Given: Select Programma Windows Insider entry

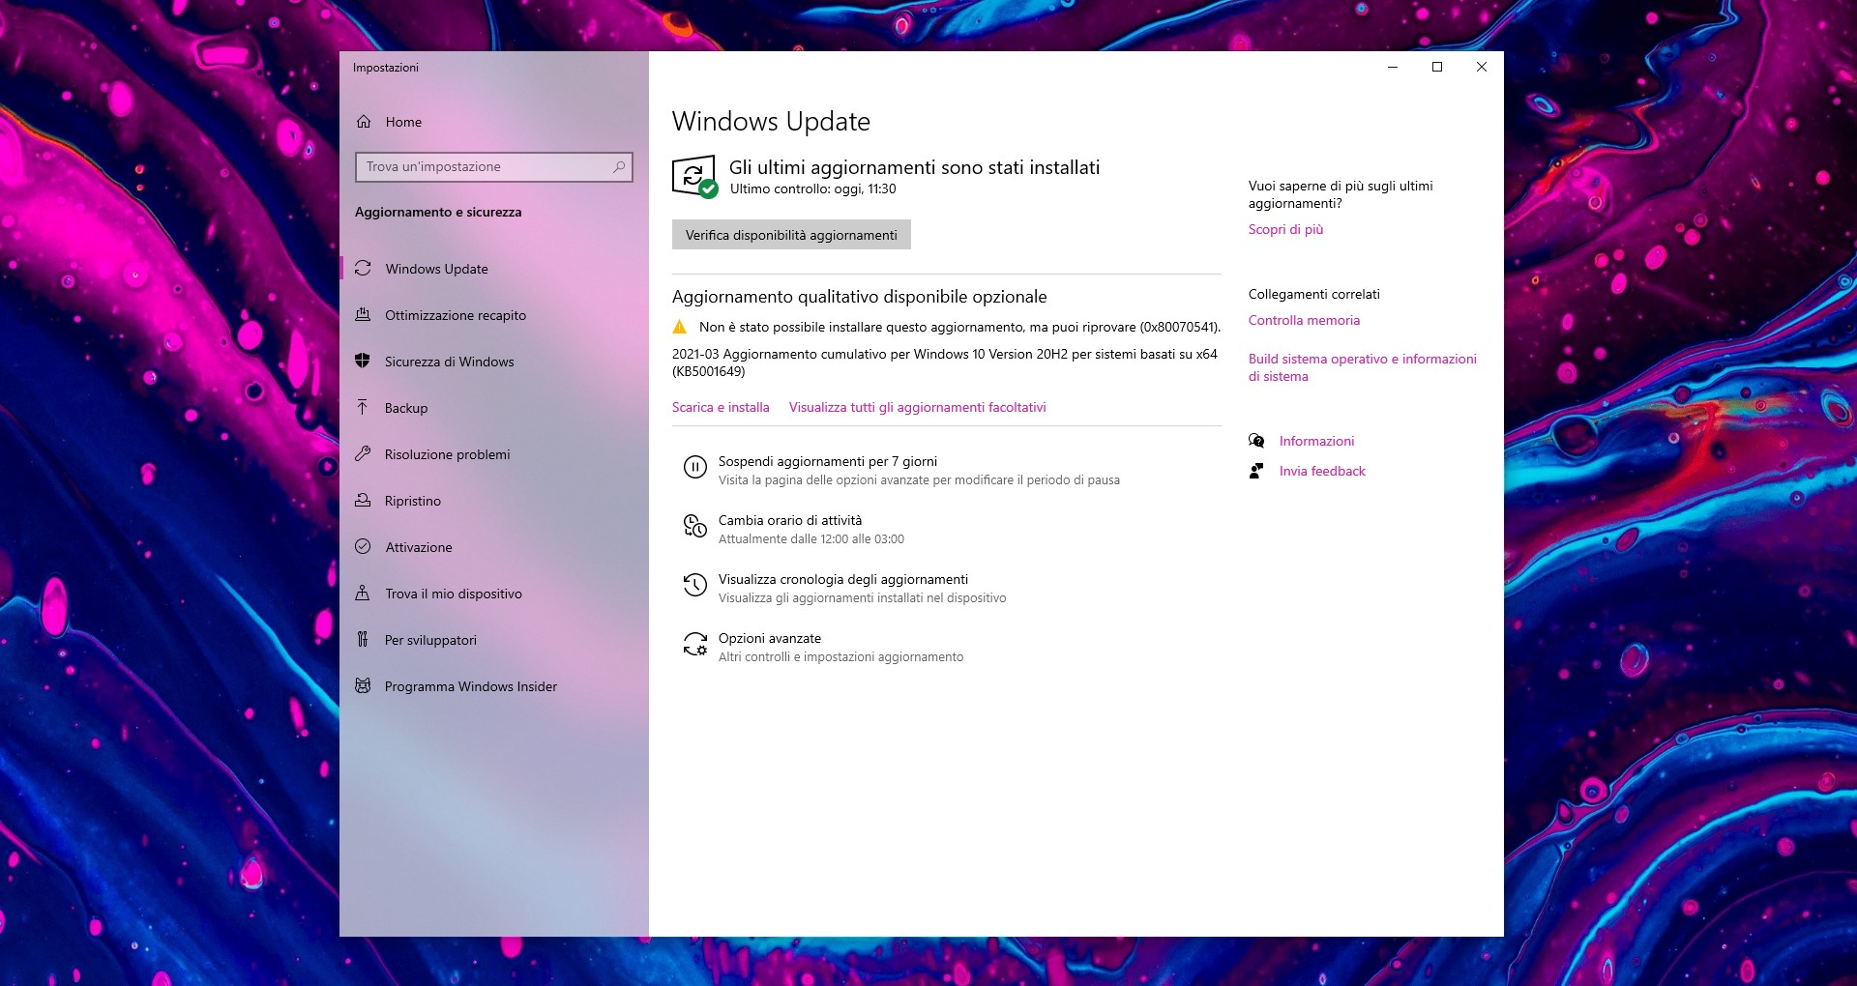Looking at the screenshot, I should coord(494,686).
